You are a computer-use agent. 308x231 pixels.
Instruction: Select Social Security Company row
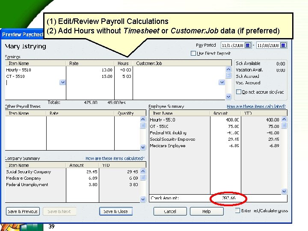pyautogui.click(x=73, y=172)
